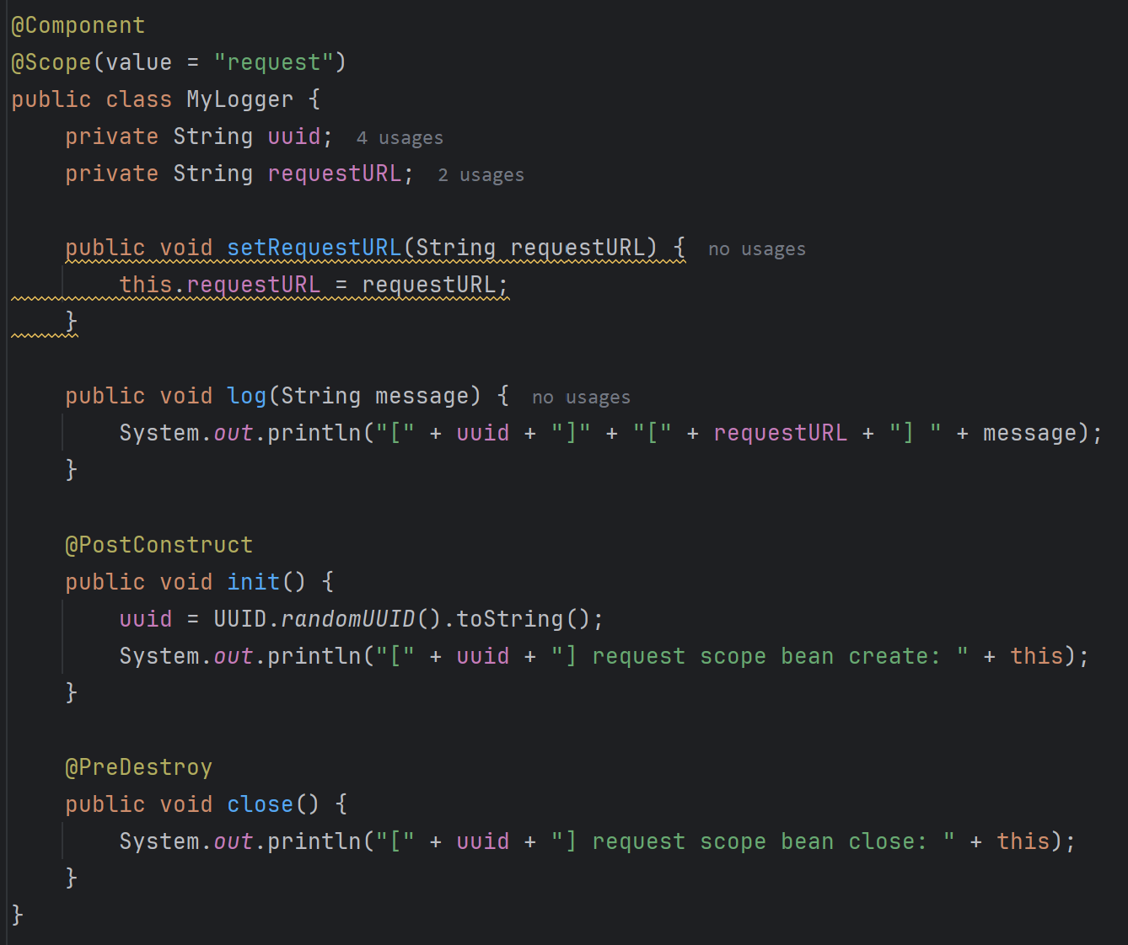The width and height of the screenshot is (1128, 945).
Task: Click the "request" string in @Scope
Action: [x=273, y=62]
